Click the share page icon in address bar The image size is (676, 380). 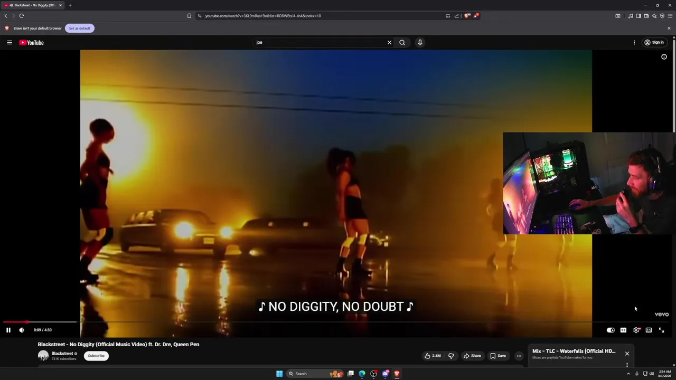point(456,16)
